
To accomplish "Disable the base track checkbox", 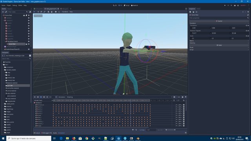I will coord(36,115).
